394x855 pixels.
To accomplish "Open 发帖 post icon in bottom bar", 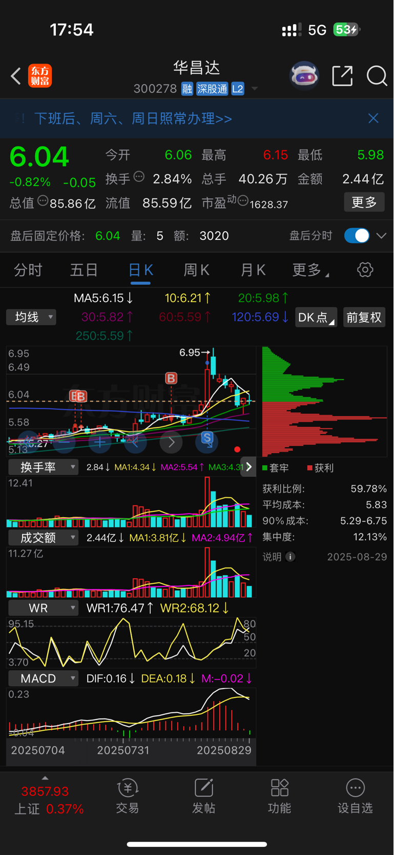I will click(x=203, y=796).
